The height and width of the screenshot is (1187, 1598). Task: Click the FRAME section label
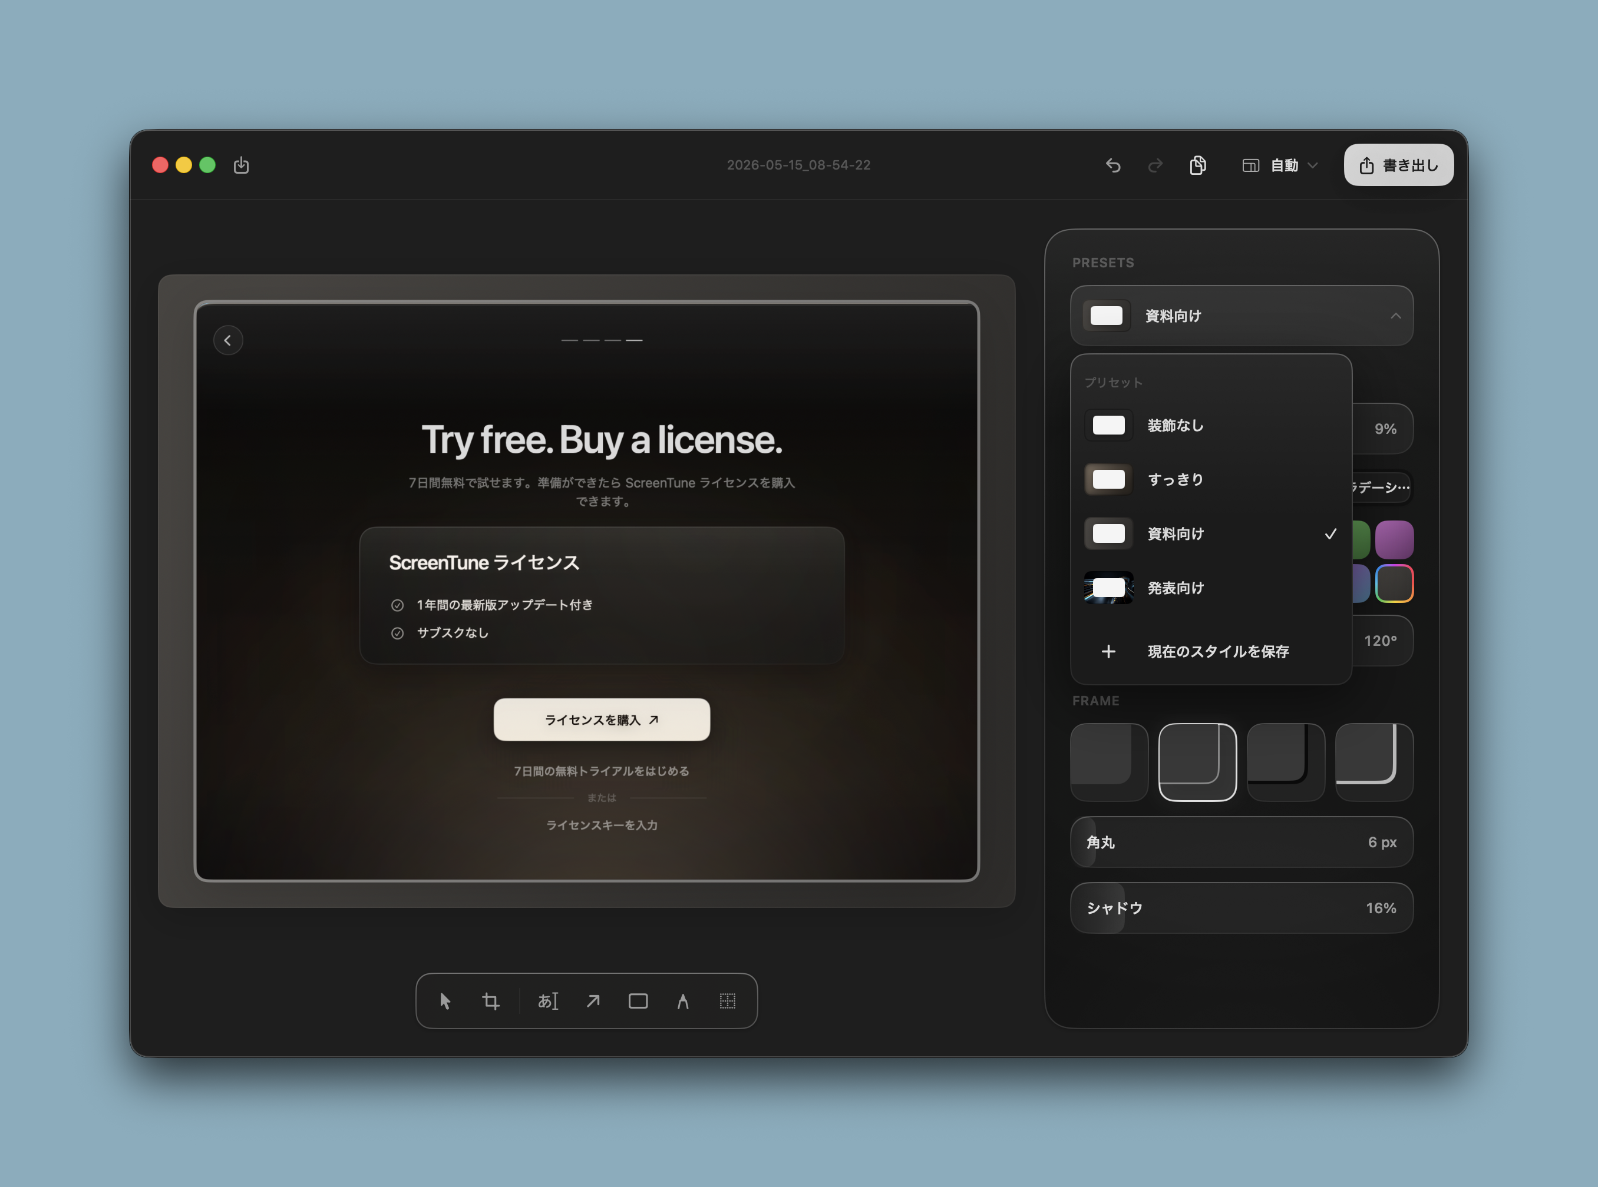(x=1095, y=701)
